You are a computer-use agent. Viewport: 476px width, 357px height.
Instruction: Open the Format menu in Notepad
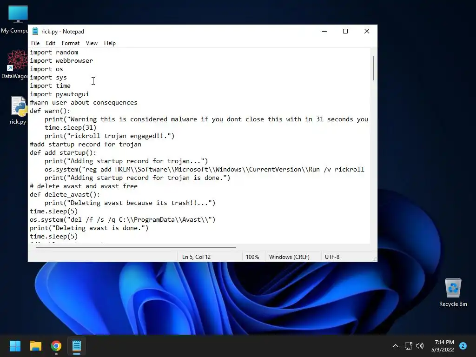point(71,43)
